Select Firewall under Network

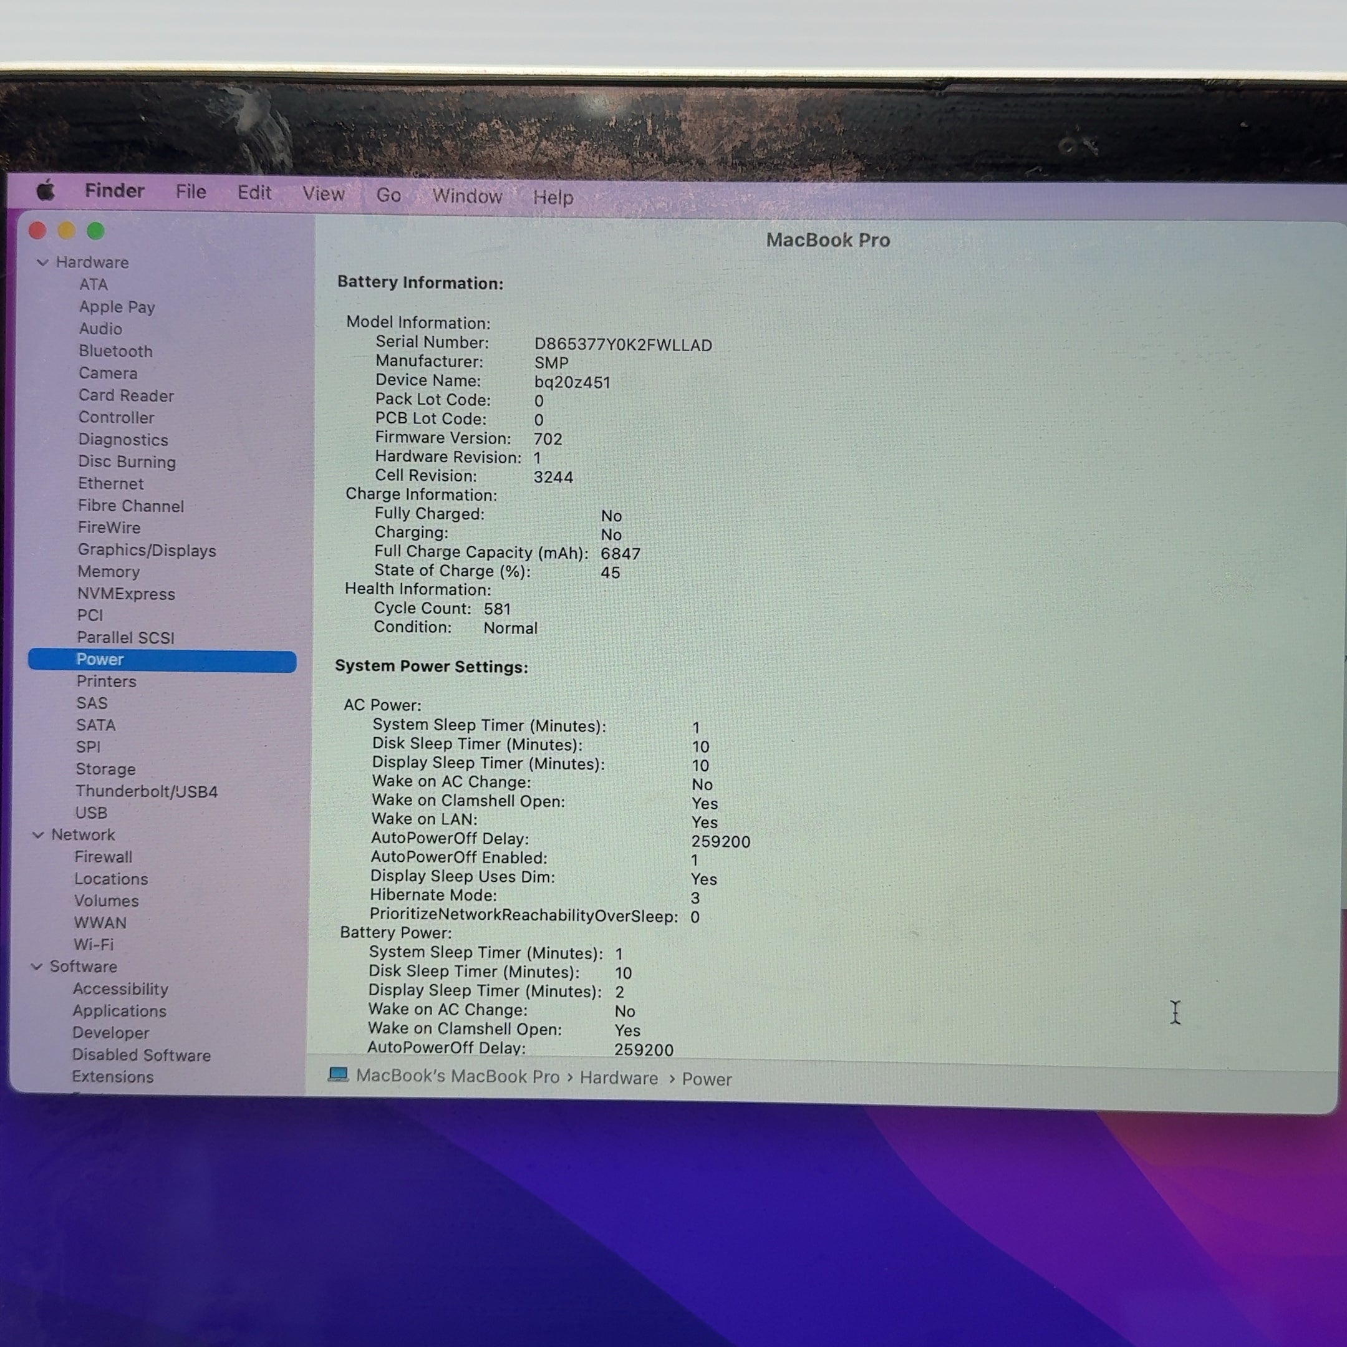click(104, 857)
